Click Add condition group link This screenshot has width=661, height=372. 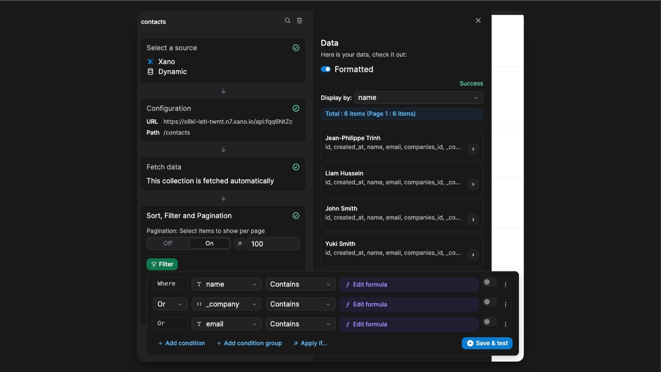point(249,343)
